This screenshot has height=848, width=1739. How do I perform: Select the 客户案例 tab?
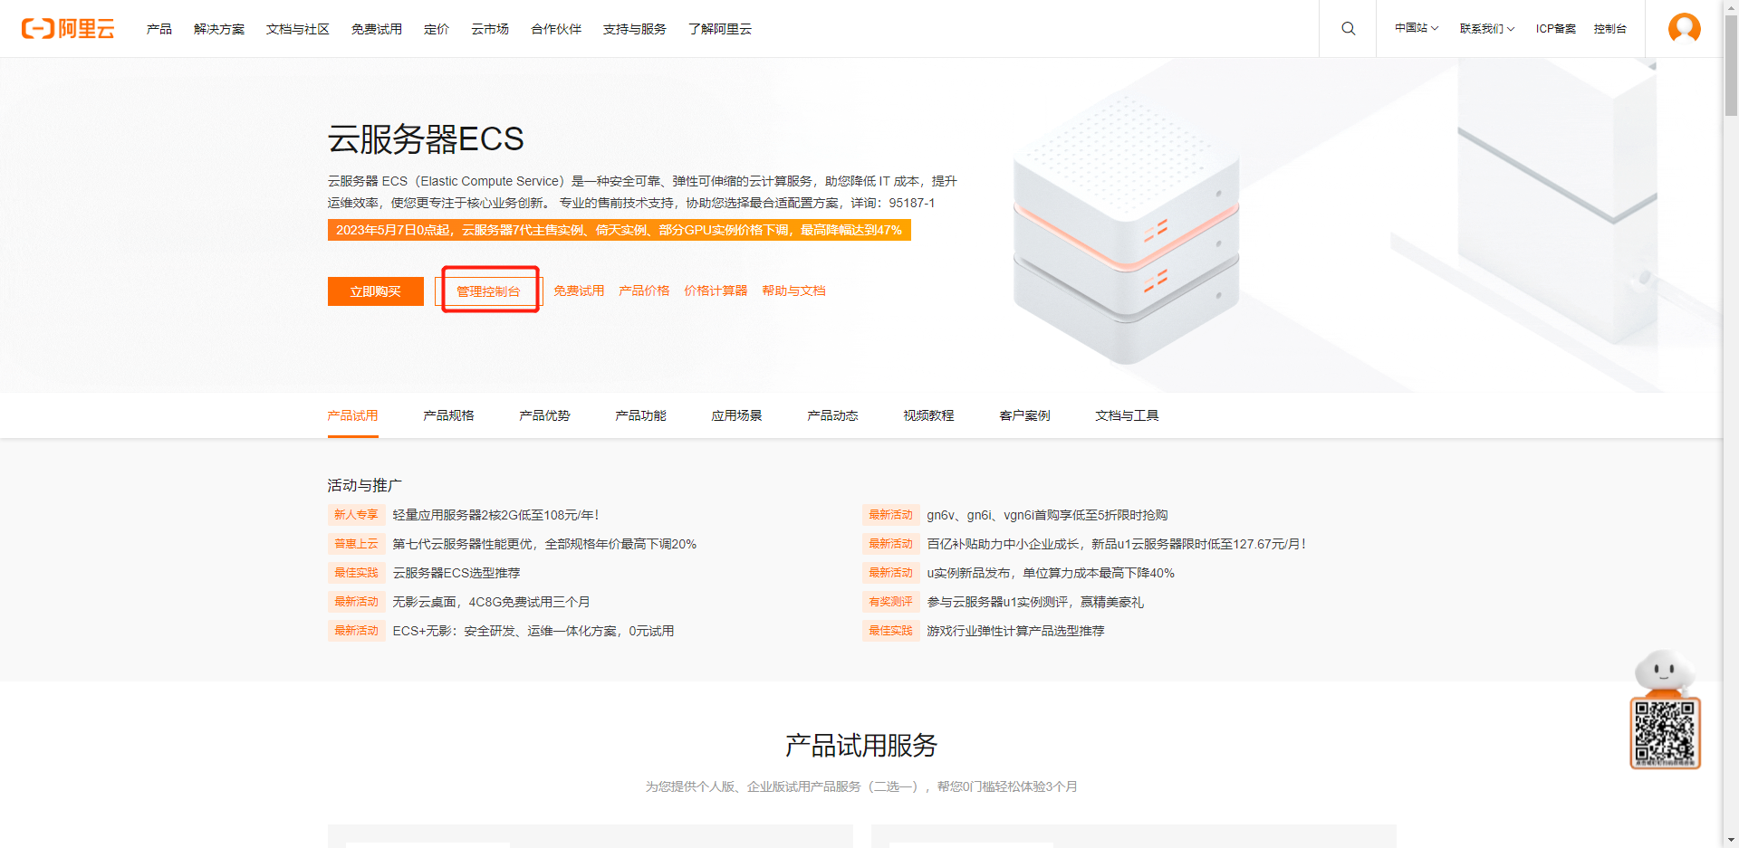[x=1025, y=415]
